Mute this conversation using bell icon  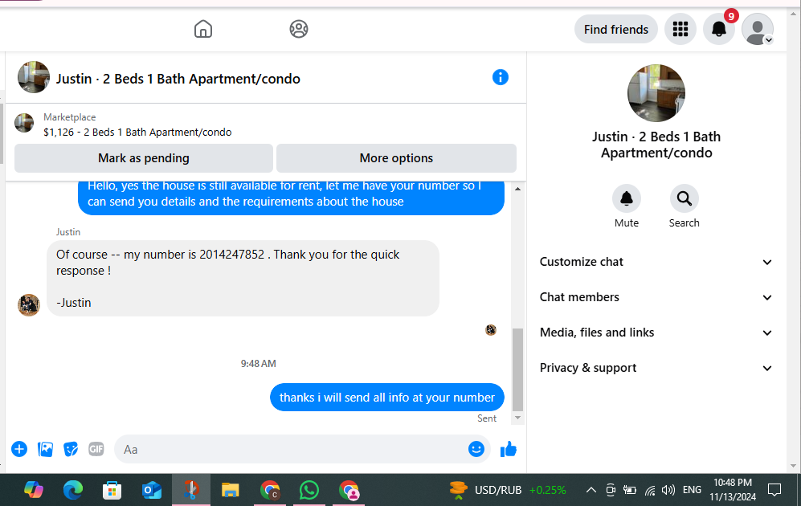(x=627, y=198)
